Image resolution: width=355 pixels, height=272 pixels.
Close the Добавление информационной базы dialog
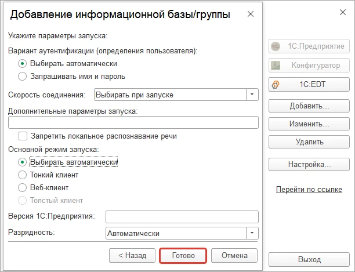[251, 14]
